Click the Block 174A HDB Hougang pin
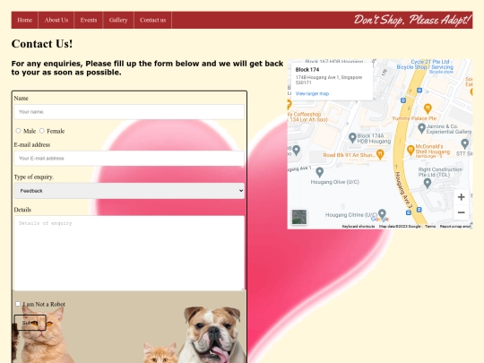 [352, 137]
